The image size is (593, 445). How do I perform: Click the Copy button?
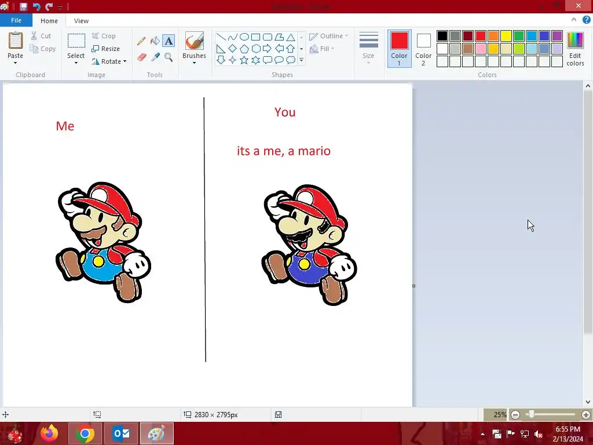(43, 49)
